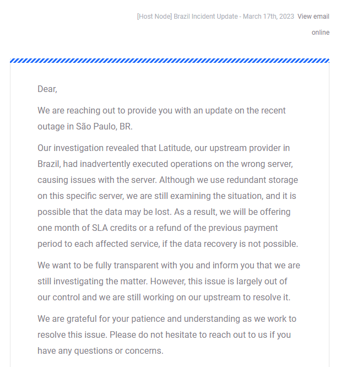341x367 pixels.
Task: Click the blue striped divider bar
Action: [x=170, y=61]
